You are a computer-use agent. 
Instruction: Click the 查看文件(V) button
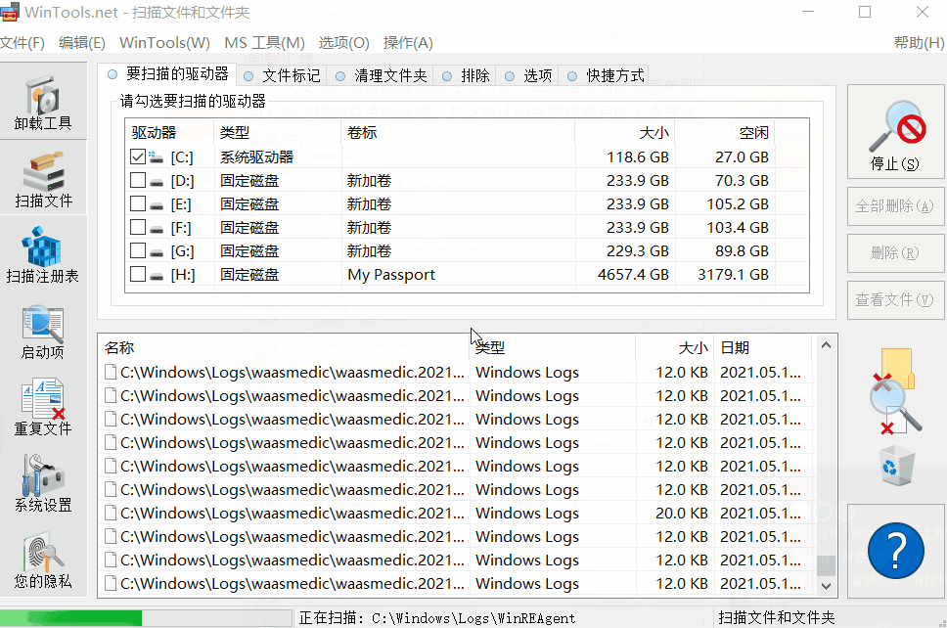pos(896,299)
